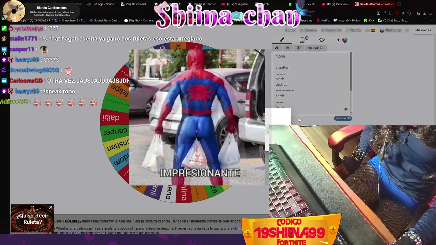
Task: Open the 'nasaru0 - Twitch' bookmark
Action: [x=346, y=20]
